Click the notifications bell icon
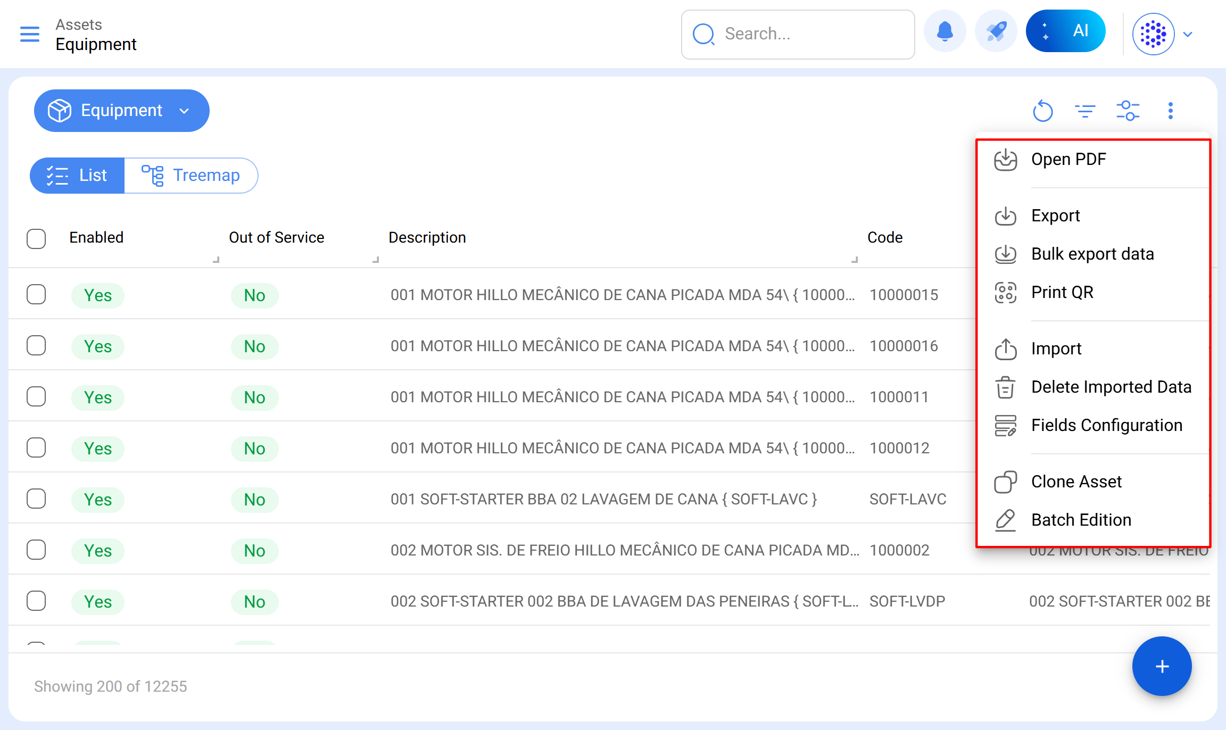The image size is (1226, 730). [x=945, y=32]
